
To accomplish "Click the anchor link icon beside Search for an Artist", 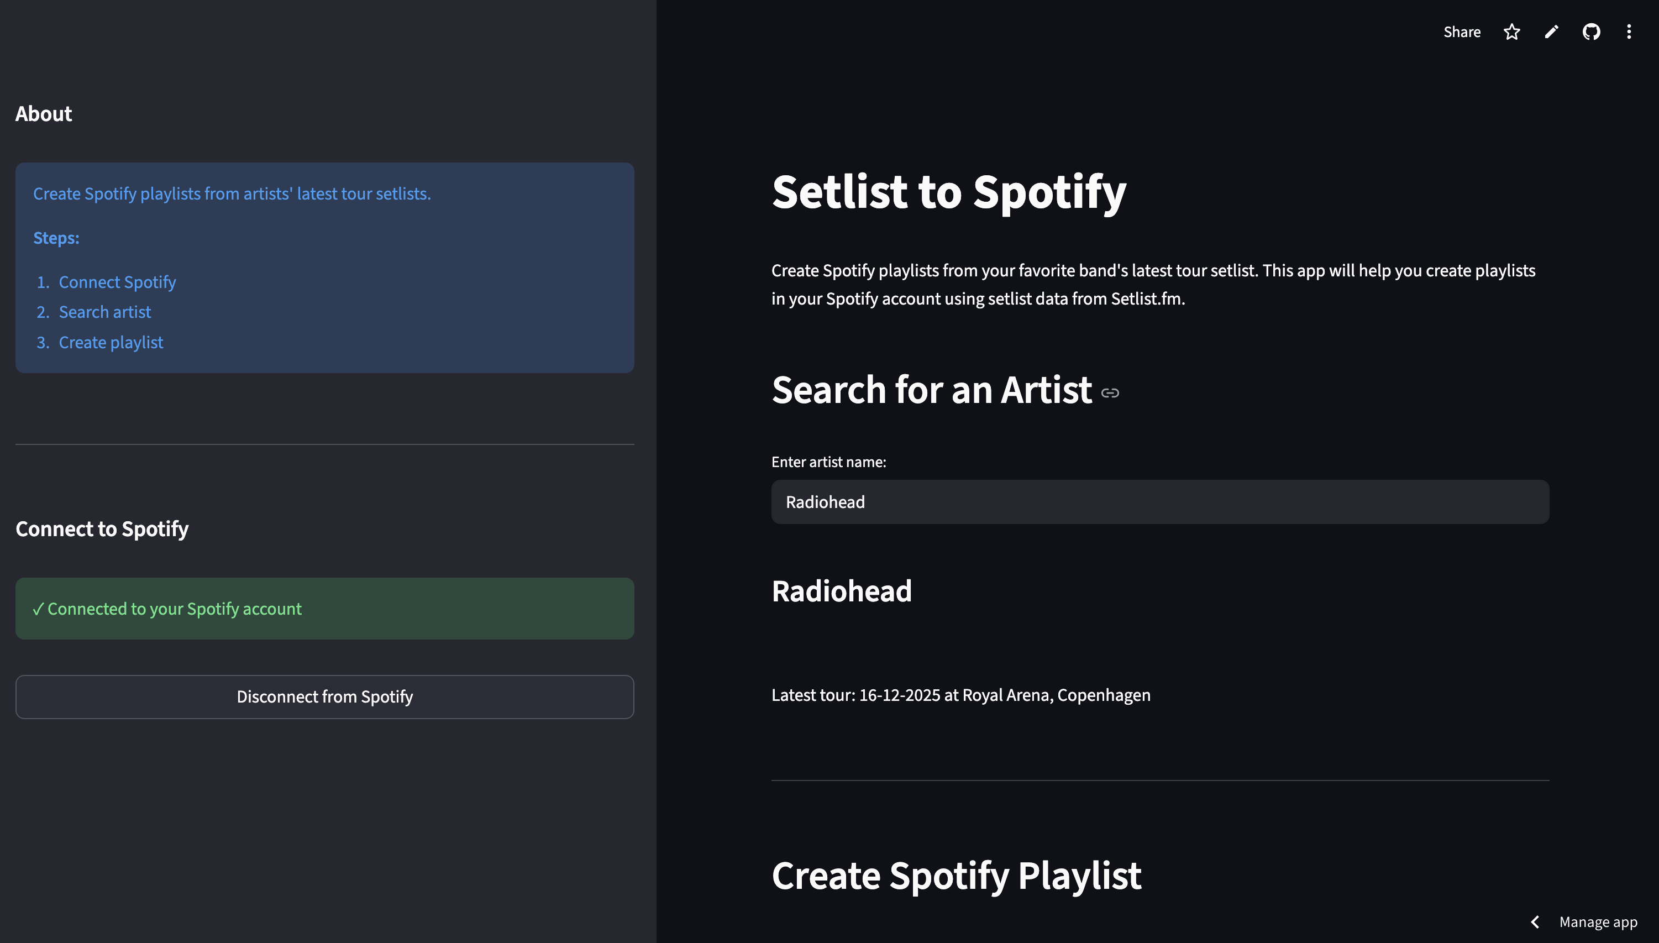I will [1110, 393].
